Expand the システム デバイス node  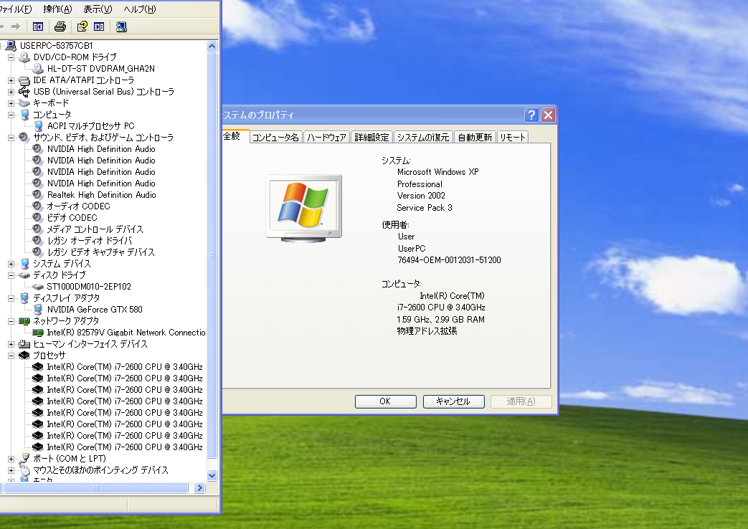(x=11, y=264)
